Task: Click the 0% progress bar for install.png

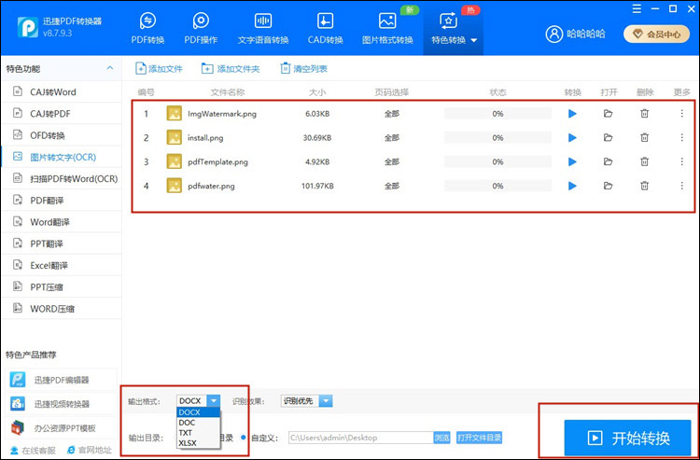Action: [497, 138]
